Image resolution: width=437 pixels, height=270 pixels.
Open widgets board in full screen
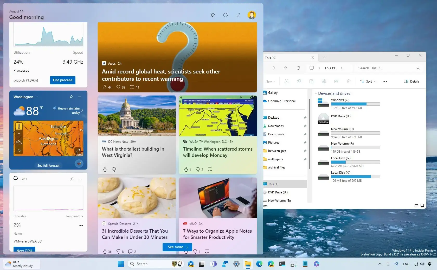[238, 15]
